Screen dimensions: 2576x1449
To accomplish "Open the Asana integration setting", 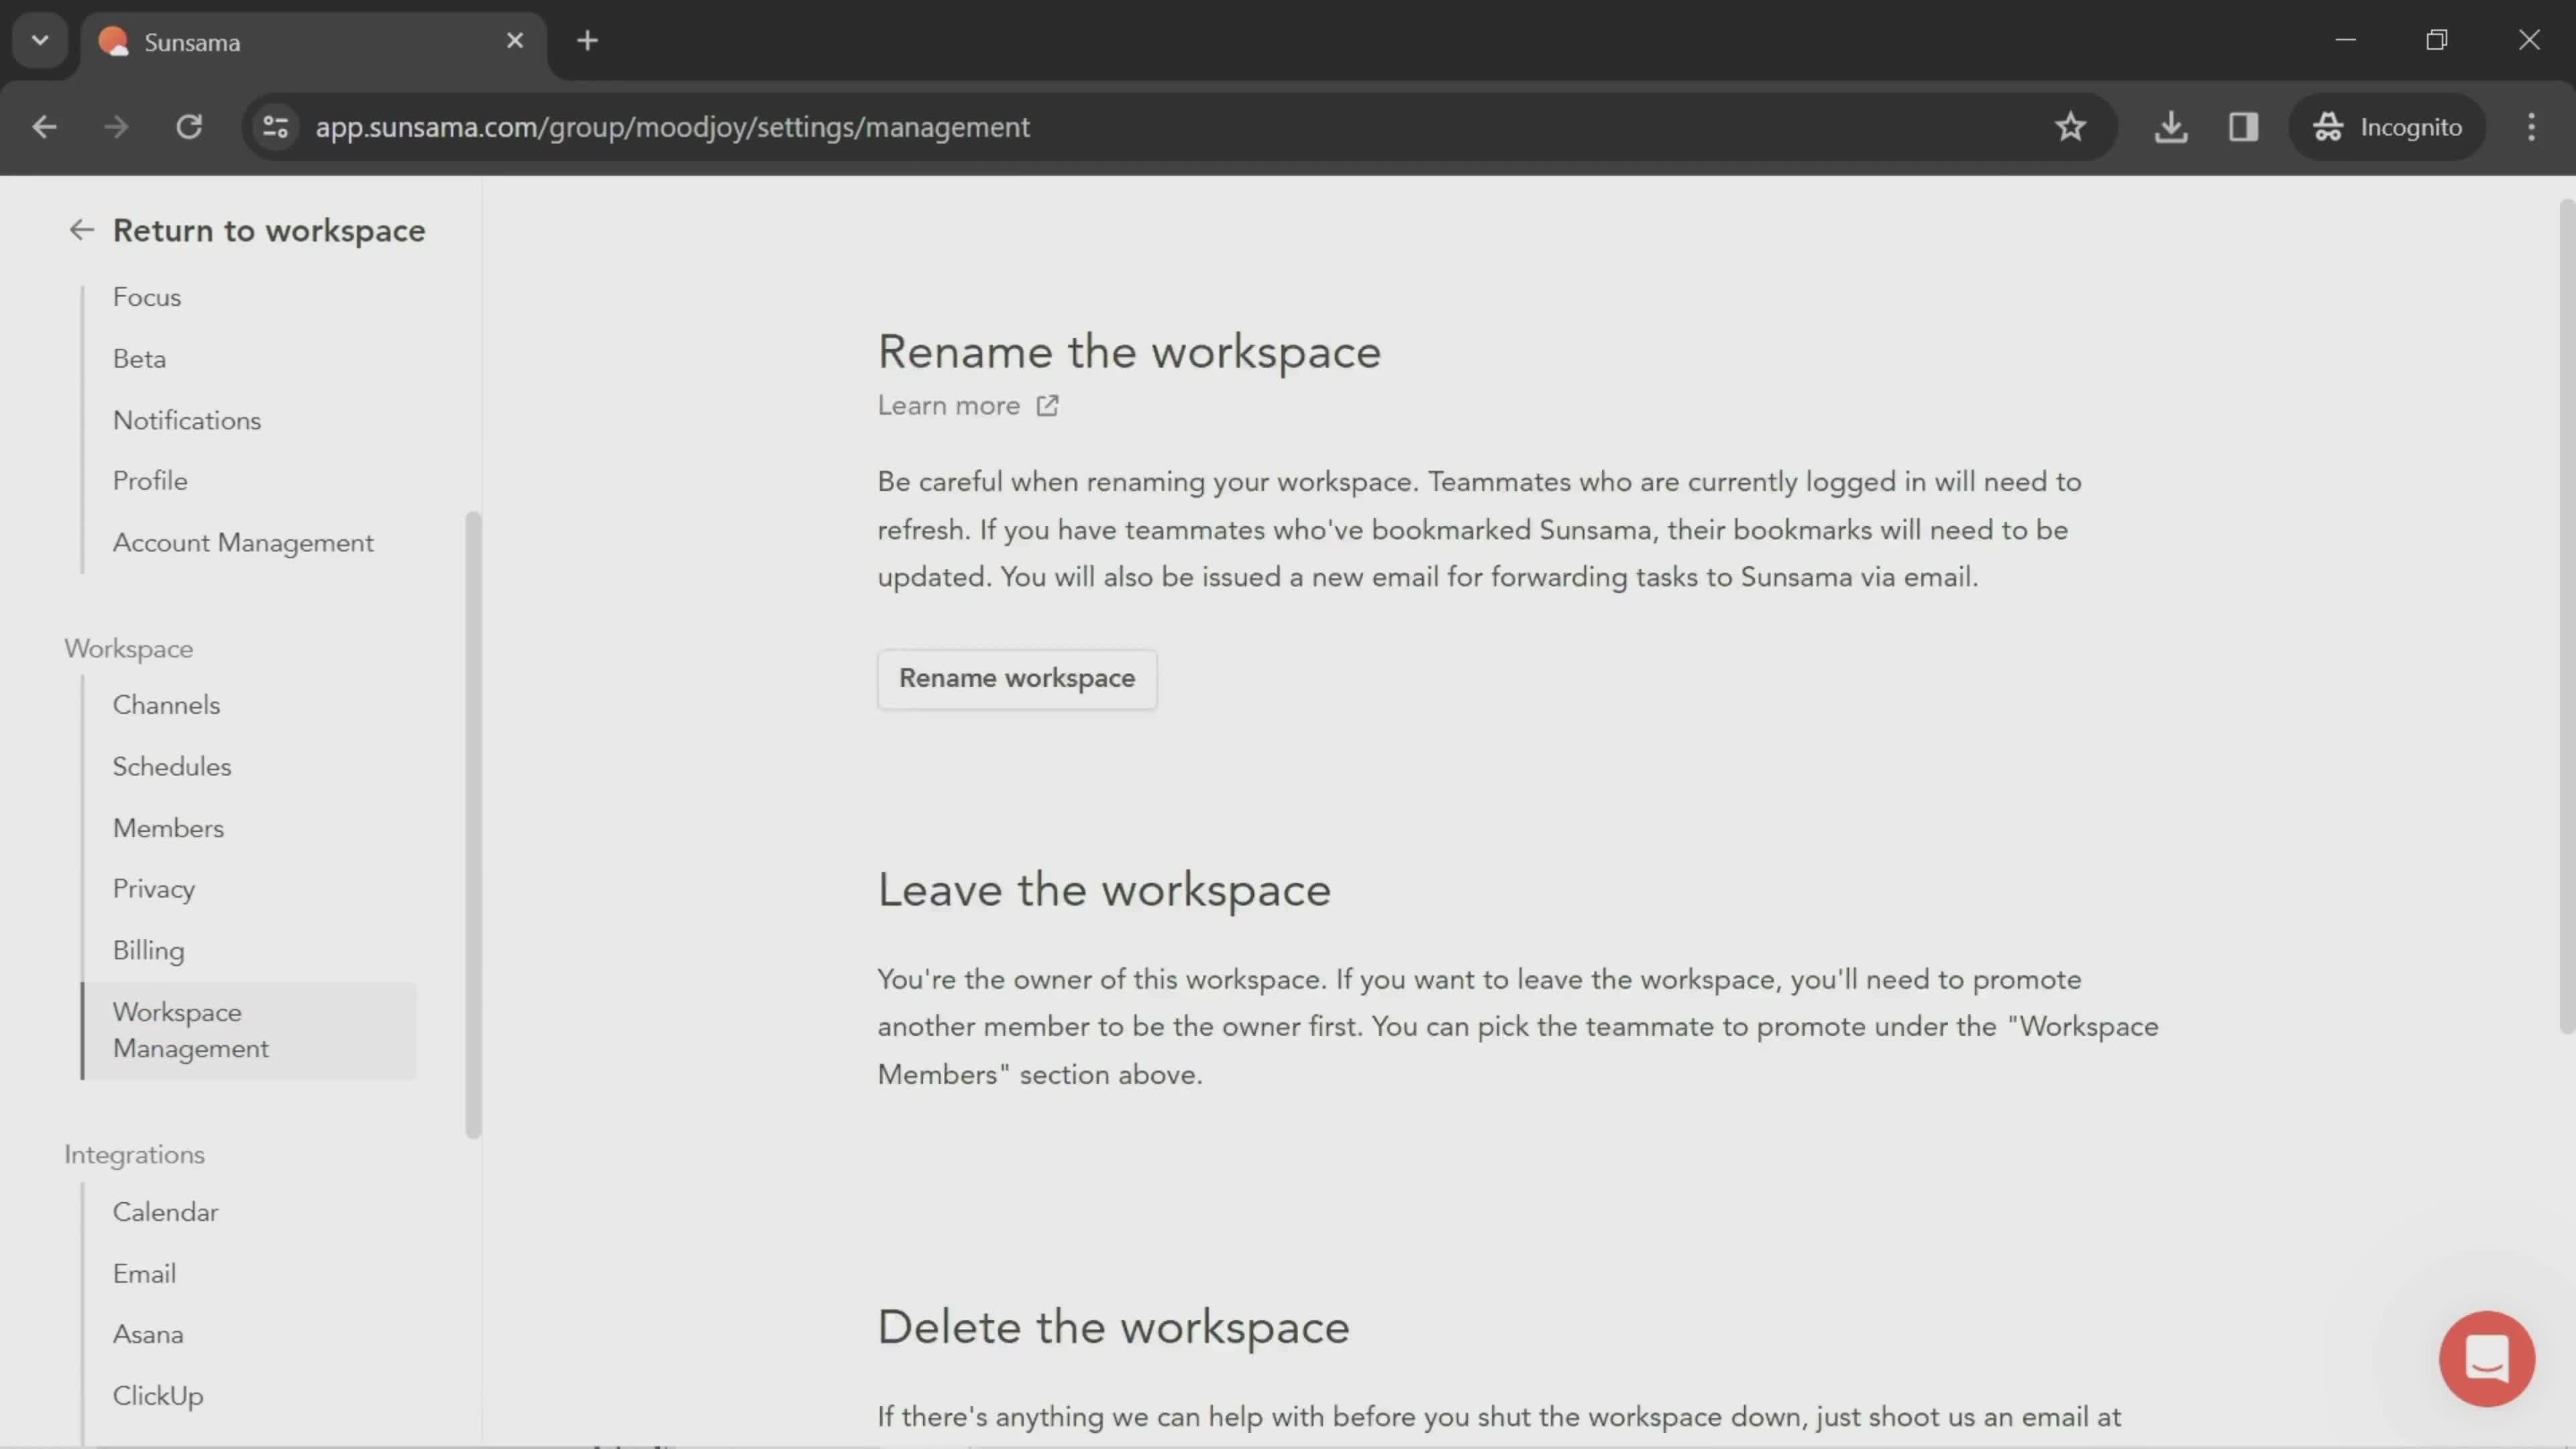I will coord(147,1336).
